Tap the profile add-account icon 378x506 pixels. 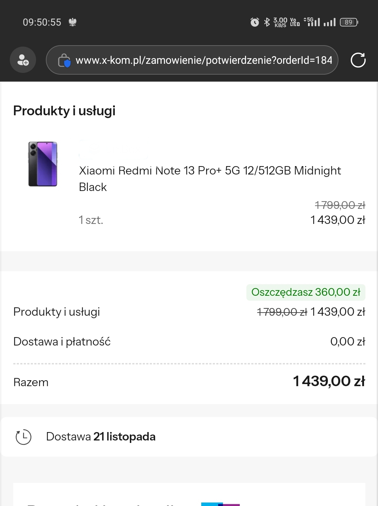click(x=23, y=60)
